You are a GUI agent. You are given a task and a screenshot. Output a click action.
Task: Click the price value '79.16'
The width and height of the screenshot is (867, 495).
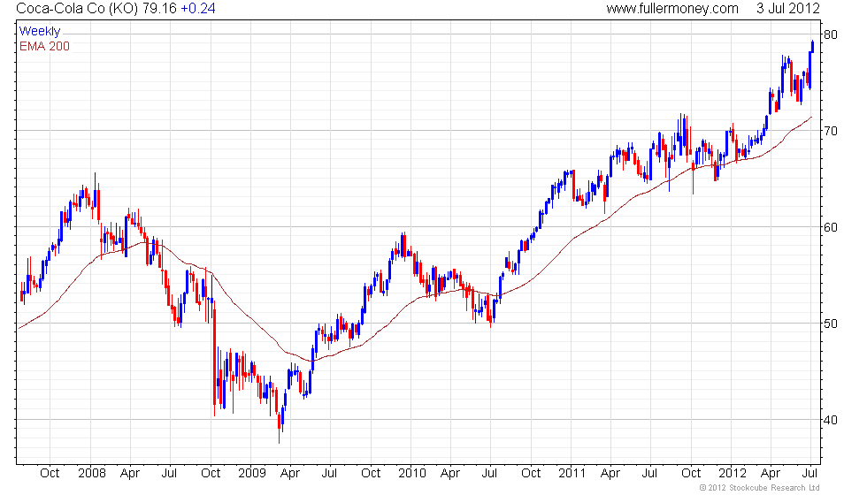(159, 8)
